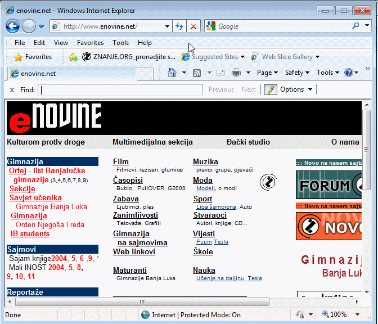Close the Find bar with X
This screenshot has height=324, width=378.
12,89
